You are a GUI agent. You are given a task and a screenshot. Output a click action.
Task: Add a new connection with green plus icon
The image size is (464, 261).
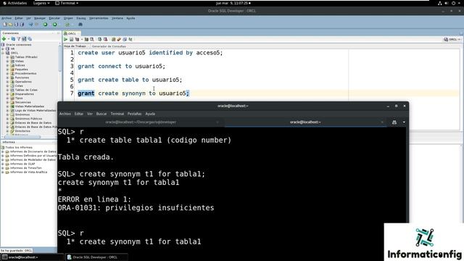(x=4, y=38)
